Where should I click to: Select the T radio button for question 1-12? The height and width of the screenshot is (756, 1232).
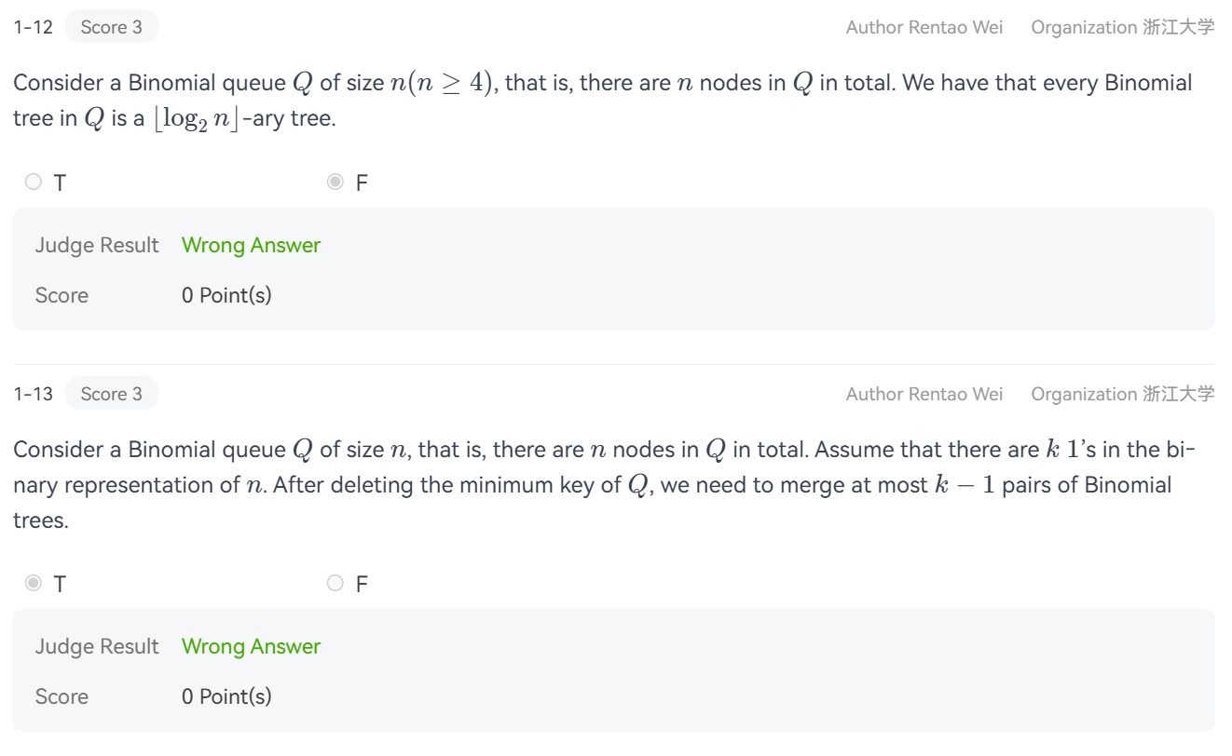(34, 182)
